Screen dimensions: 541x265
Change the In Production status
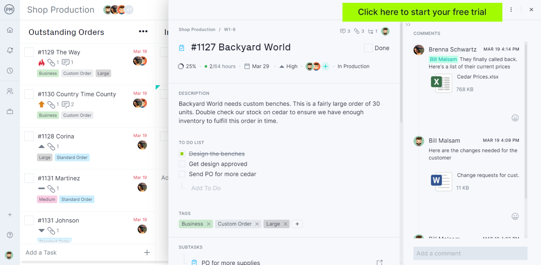[x=353, y=66]
